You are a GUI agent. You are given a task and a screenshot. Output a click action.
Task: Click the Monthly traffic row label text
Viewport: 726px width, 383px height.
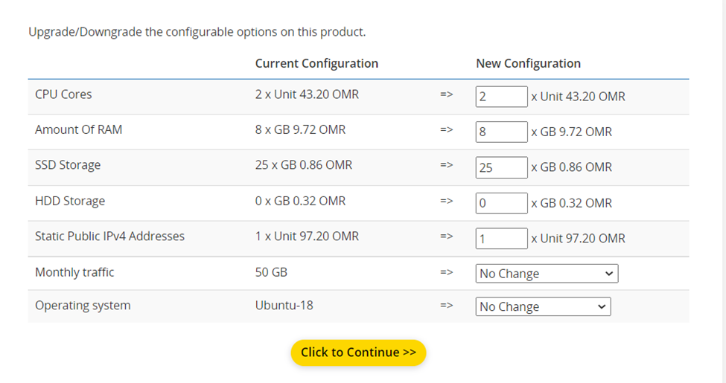pos(74,272)
